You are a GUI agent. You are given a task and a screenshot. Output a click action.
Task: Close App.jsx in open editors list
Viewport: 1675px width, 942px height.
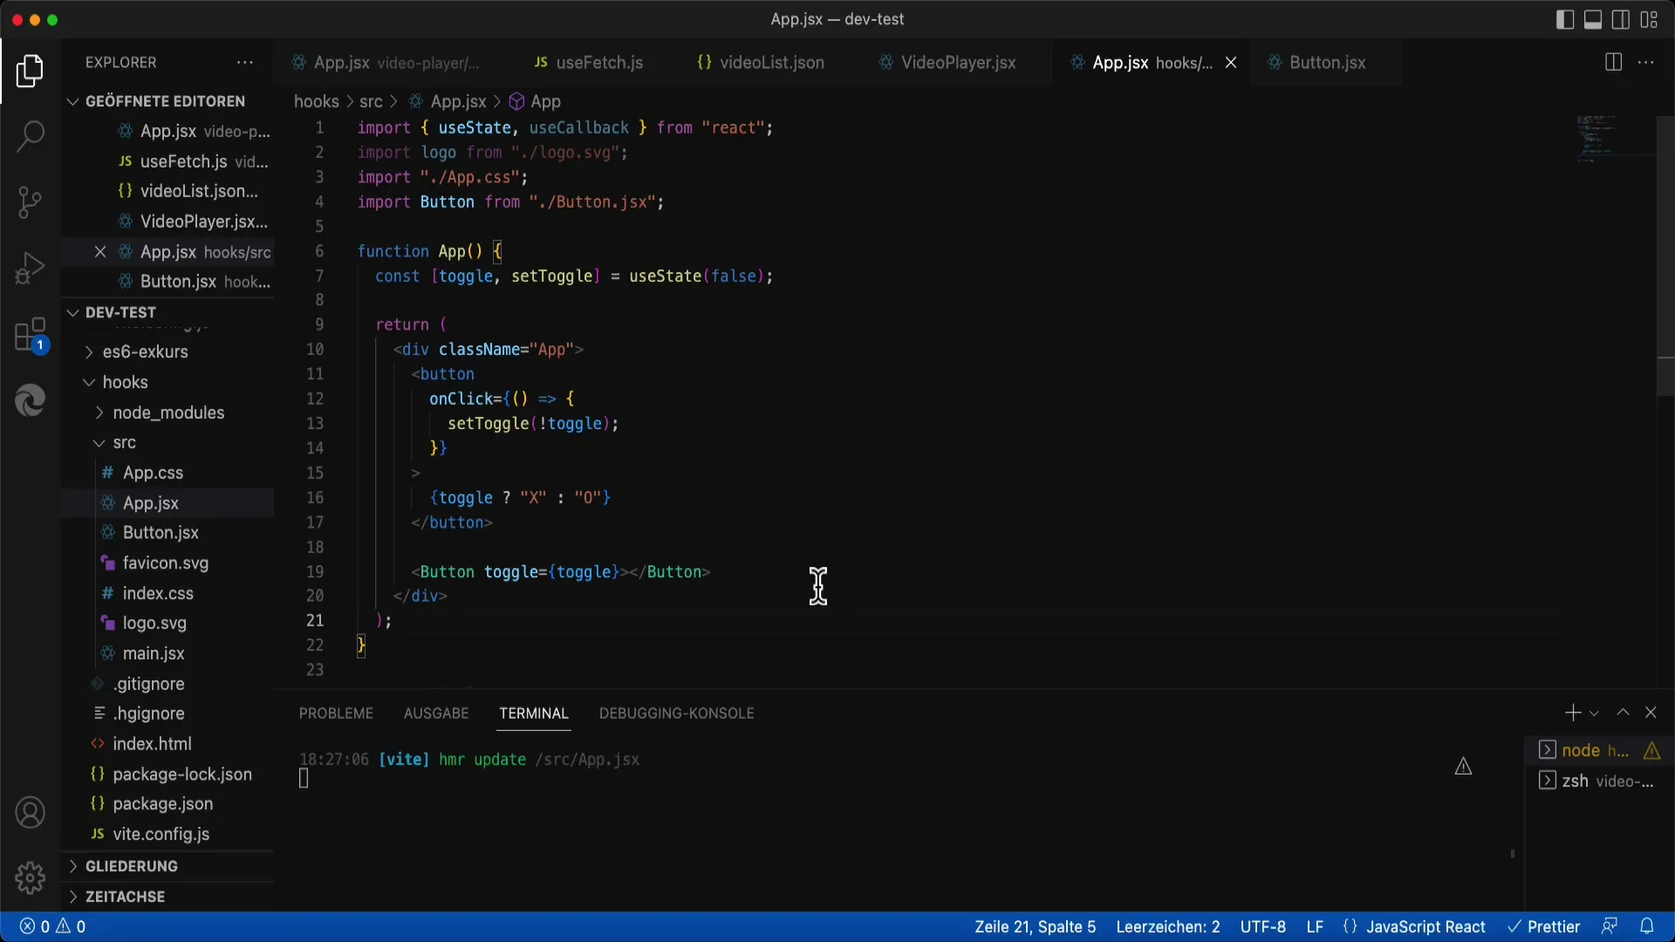coord(99,252)
